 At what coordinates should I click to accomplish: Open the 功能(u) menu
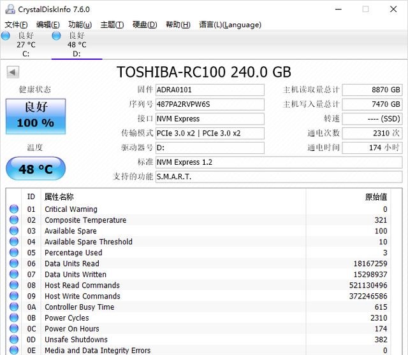click(80, 25)
